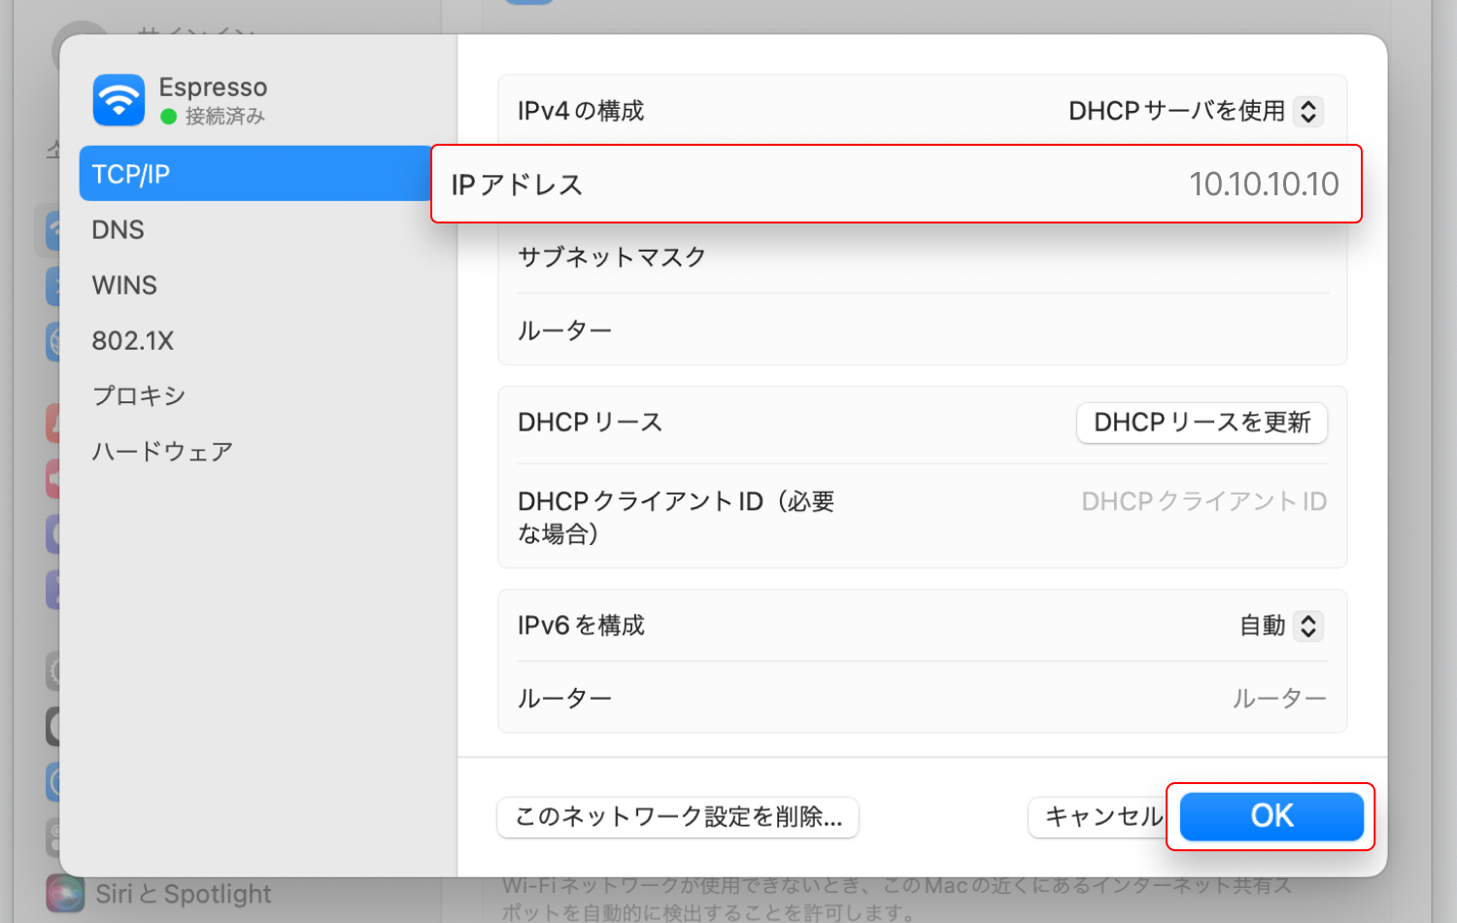Click the Siri icon beside Siri と Spotlight

64,893
